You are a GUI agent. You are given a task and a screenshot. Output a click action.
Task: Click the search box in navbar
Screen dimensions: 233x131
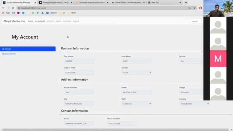tap(197, 21)
